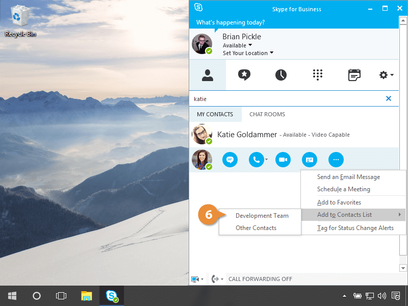
Task: Open the Conversations chat icon
Action: click(244, 75)
